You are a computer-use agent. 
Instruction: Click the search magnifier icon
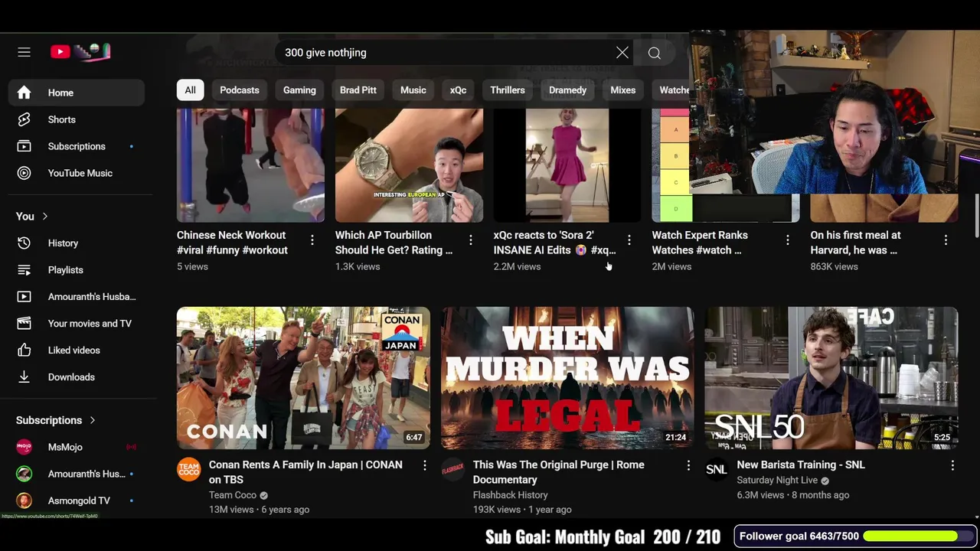click(x=655, y=53)
